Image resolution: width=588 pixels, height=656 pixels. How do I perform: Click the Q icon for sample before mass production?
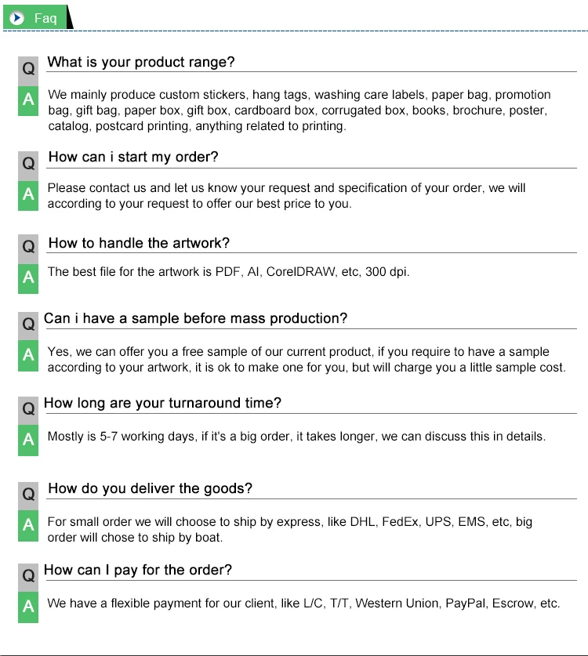coord(28,324)
